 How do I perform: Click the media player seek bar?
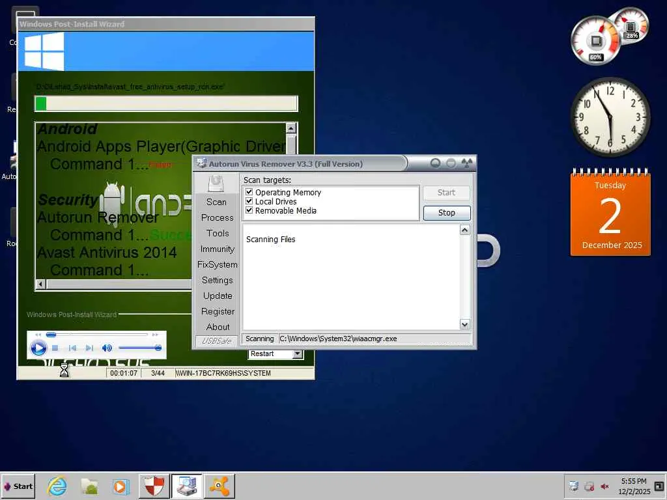point(98,335)
